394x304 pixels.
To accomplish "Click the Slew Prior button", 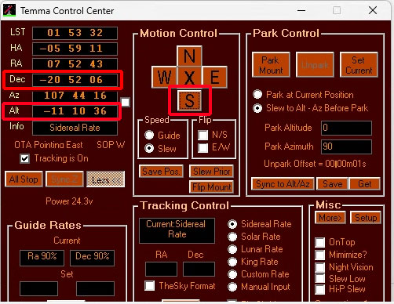I will point(211,172).
